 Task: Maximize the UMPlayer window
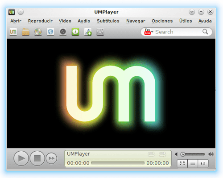pyautogui.click(x=201, y=12)
